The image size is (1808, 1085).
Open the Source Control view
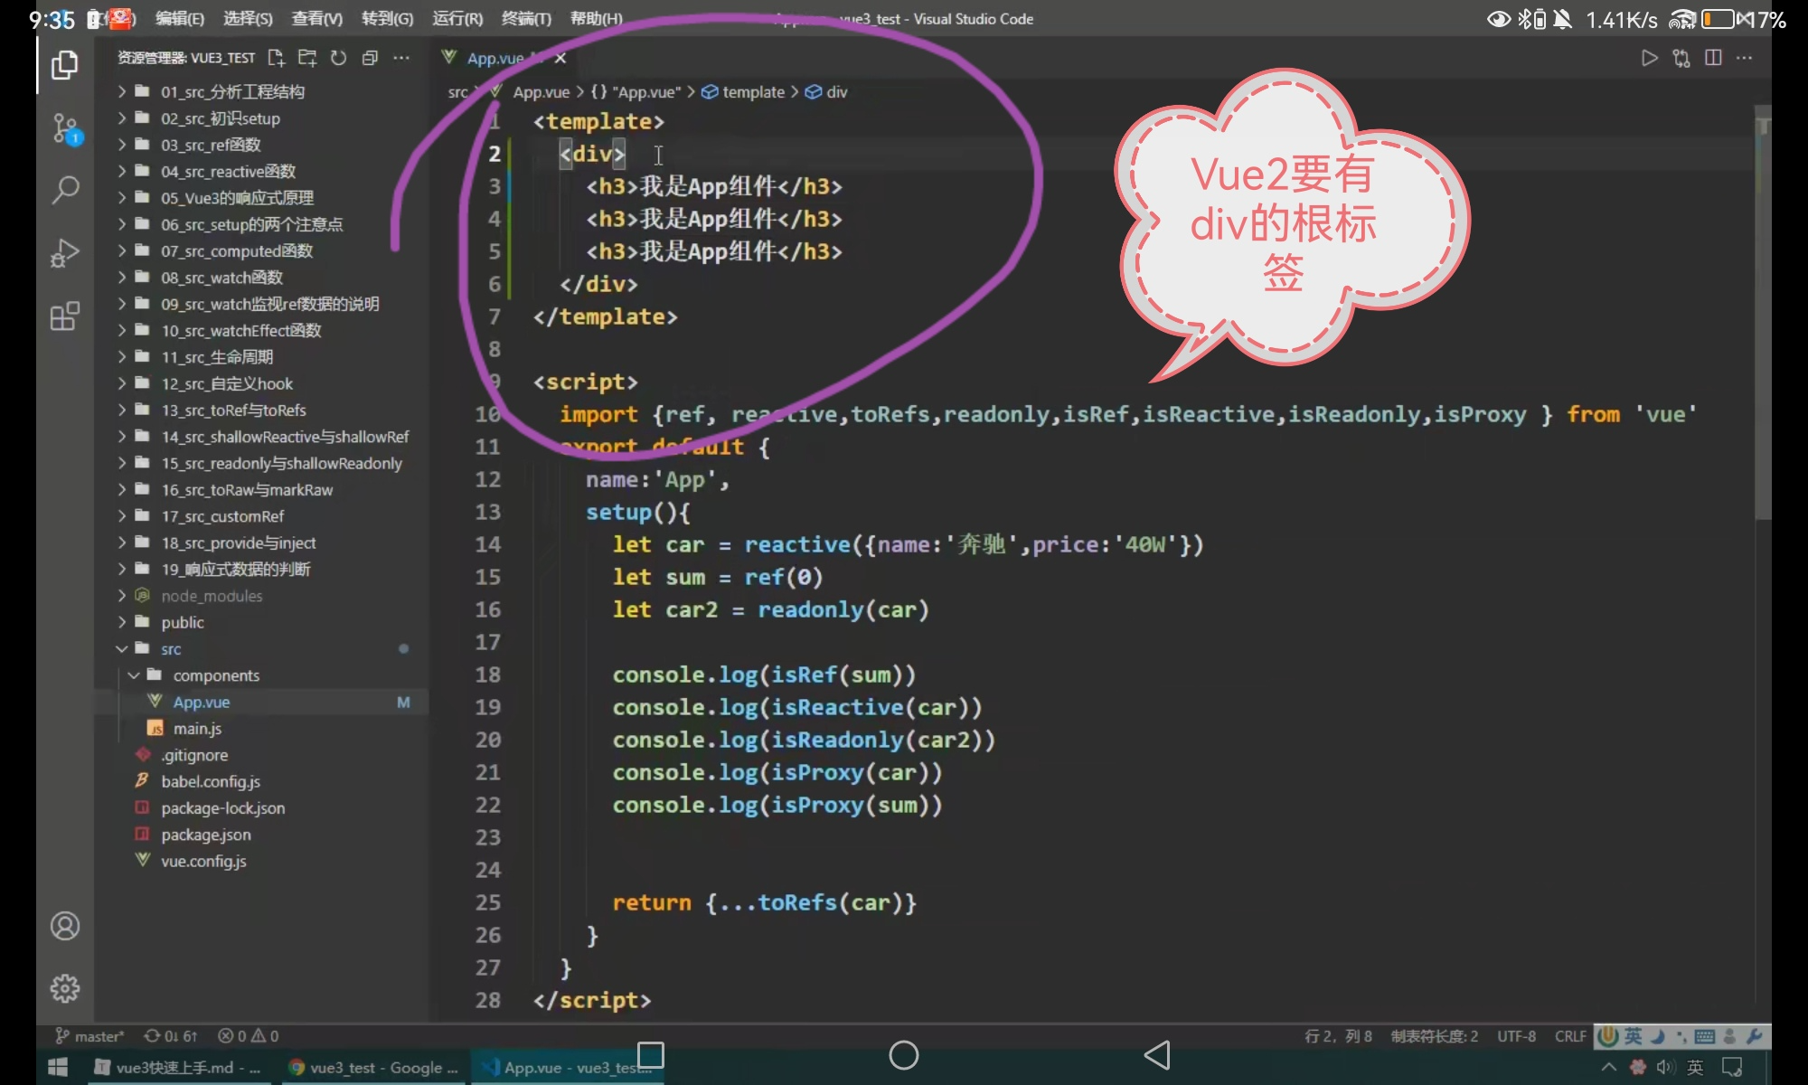pyautogui.click(x=65, y=127)
